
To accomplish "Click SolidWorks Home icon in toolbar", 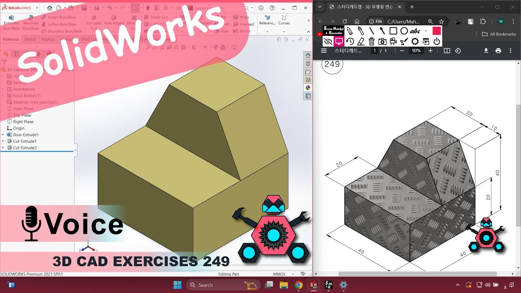I will (x=50, y=8).
